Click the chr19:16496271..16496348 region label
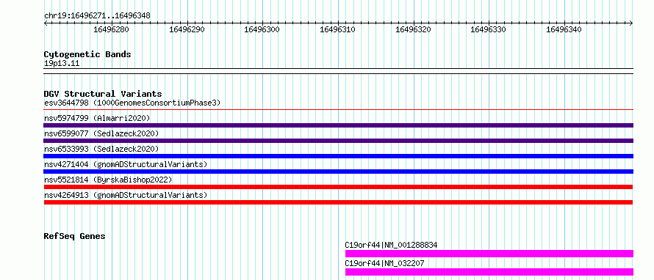 pyautogui.click(x=97, y=16)
